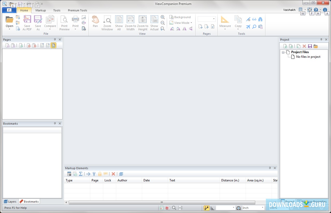Fit page with Zoom to Height
This screenshot has width=331, height=213.
pyautogui.click(x=143, y=23)
